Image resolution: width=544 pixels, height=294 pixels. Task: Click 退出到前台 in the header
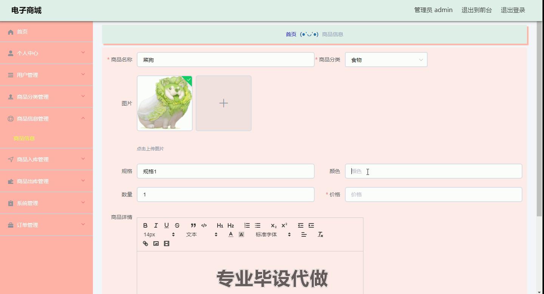pyautogui.click(x=477, y=10)
